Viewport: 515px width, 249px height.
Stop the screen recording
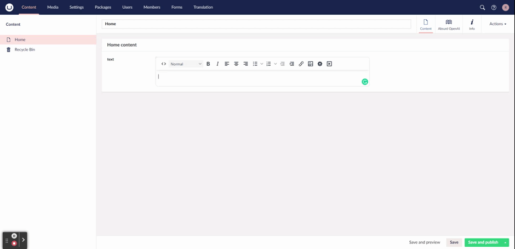(x=14, y=244)
